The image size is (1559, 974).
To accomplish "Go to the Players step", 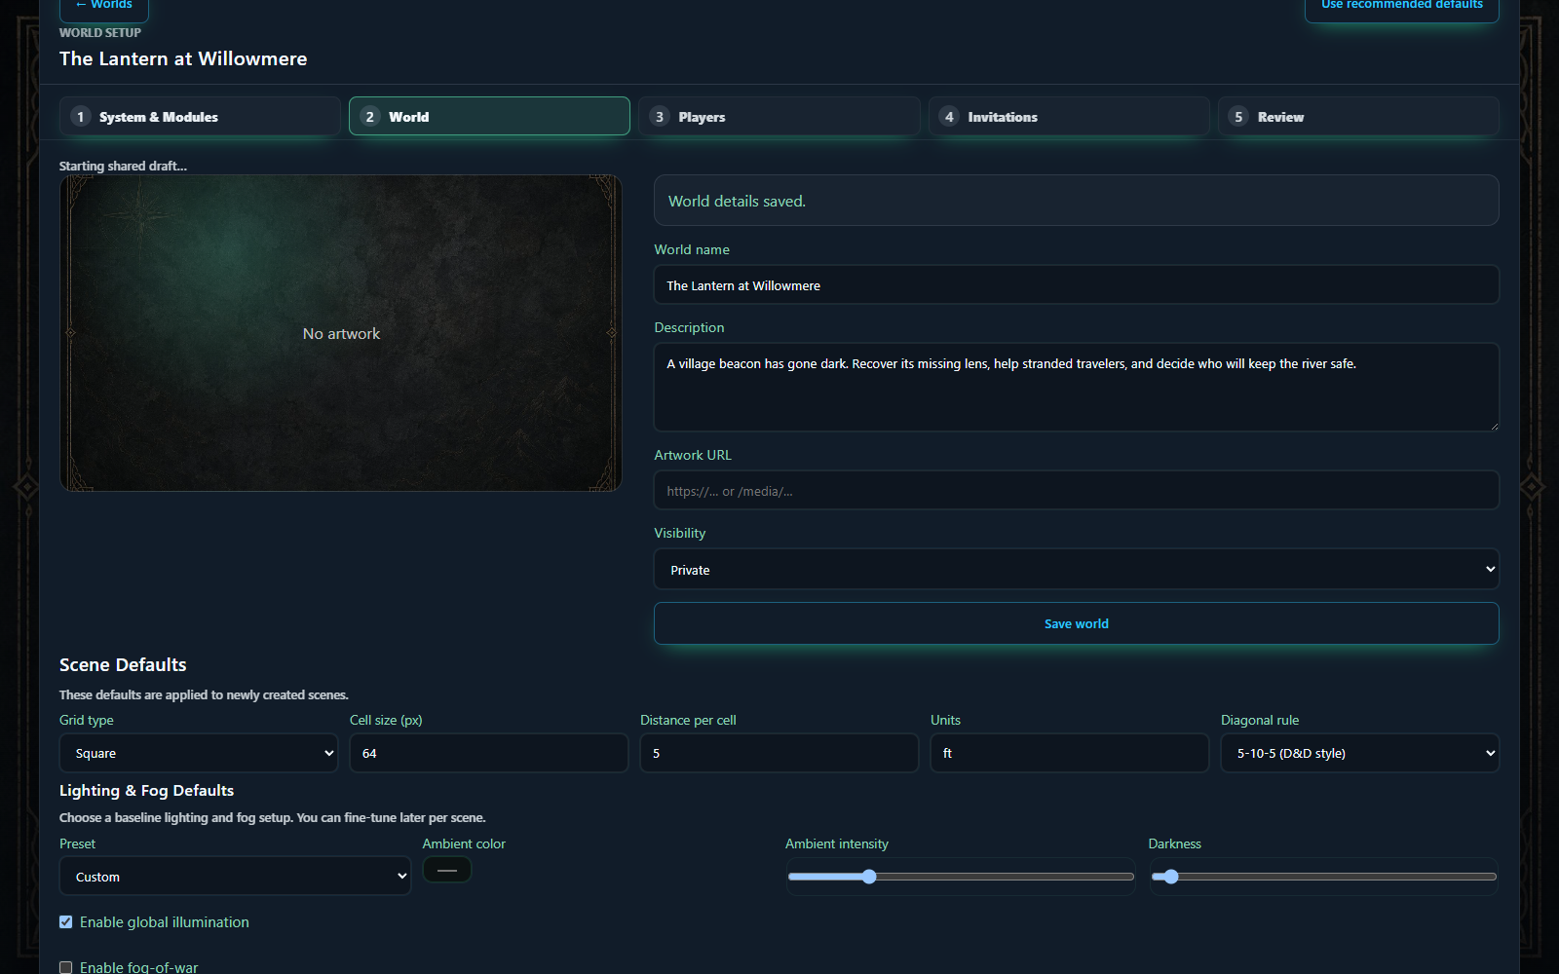I will click(779, 116).
